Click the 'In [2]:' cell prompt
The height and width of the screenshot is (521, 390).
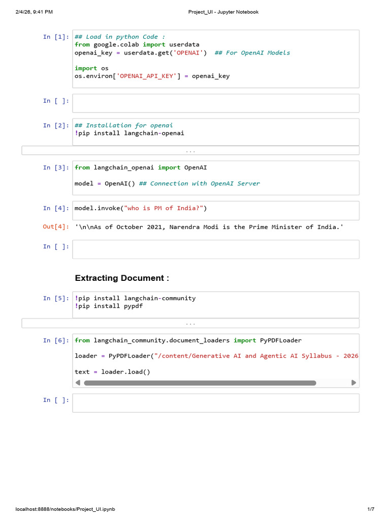click(x=56, y=125)
